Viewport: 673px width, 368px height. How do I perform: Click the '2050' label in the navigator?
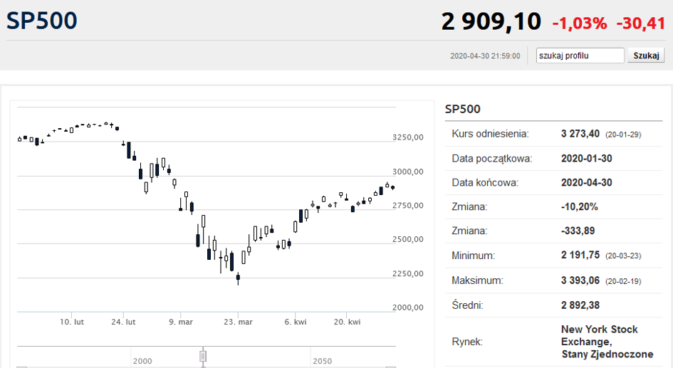(x=323, y=361)
